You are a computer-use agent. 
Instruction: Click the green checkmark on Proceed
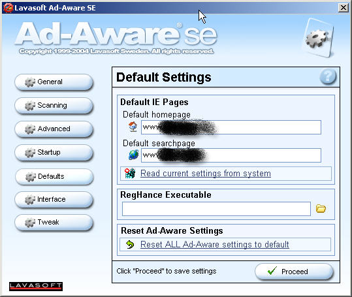[272, 271]
